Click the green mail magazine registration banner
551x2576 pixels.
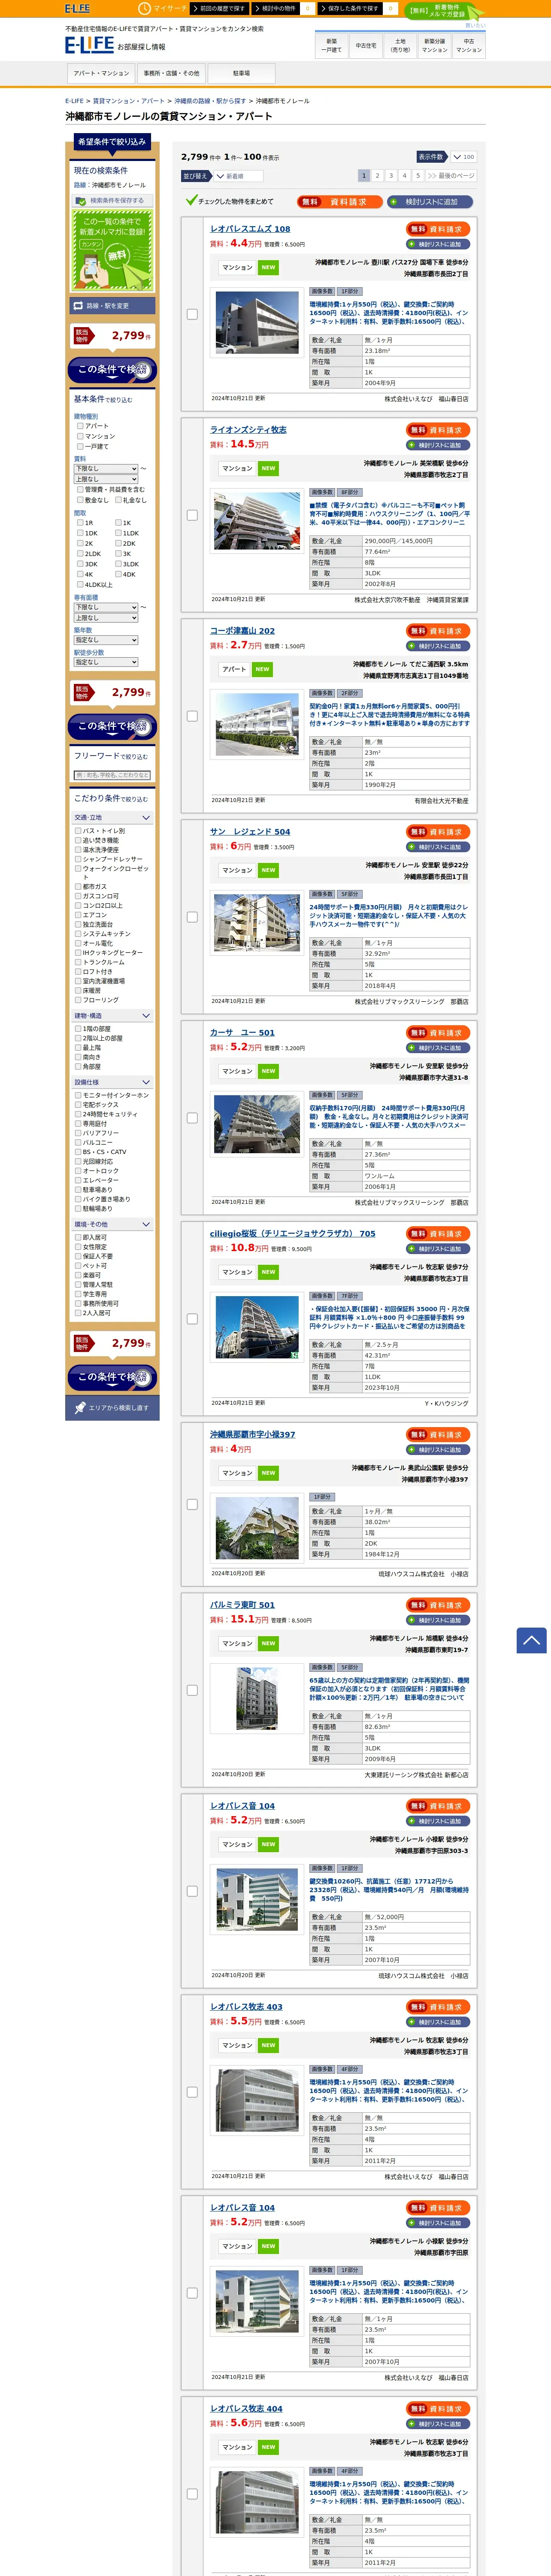pyautogui.click(x=112, y=250)
